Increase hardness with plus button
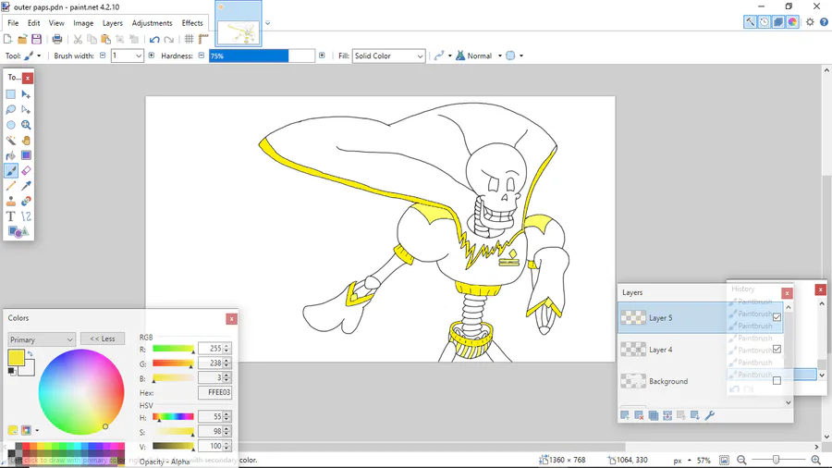Screen dimensions: 832x468 322,55
